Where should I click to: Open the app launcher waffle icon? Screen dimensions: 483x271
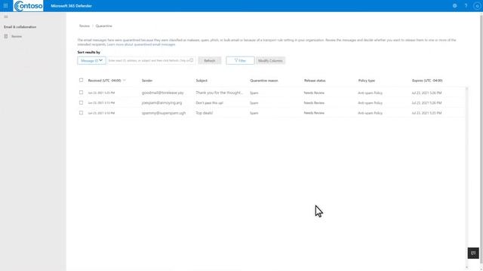point(5,5)
